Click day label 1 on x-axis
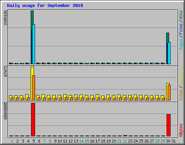 [12, 141]
